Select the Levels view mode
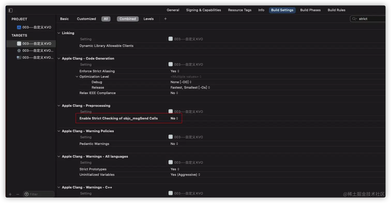This screenshot has height=203, width=391. 149,19
